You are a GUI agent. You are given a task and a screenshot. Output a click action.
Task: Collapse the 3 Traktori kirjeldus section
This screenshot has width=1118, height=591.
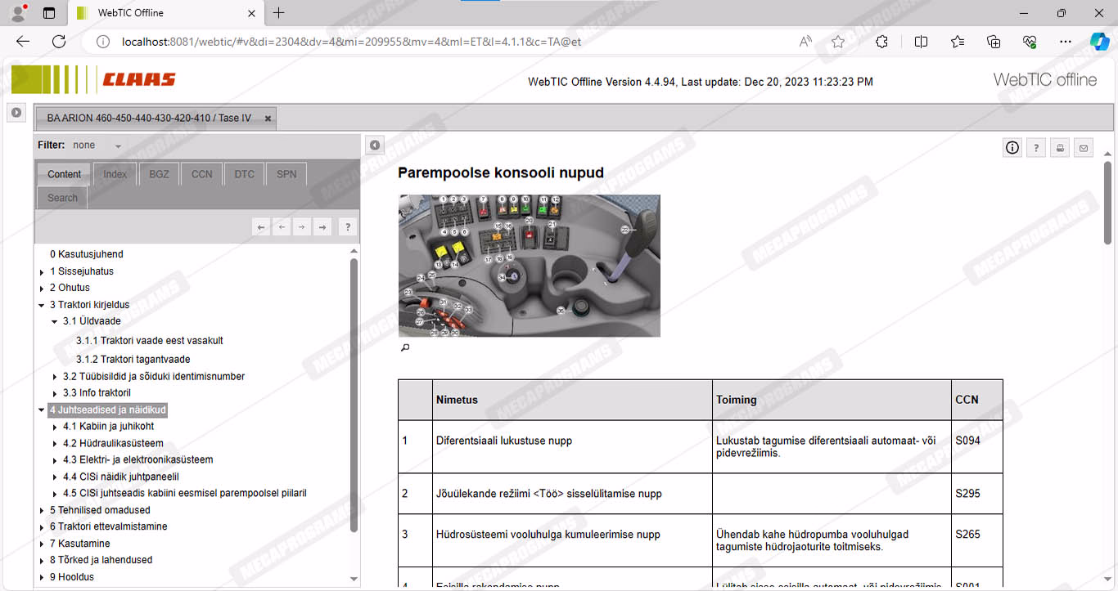click(x=42, y=305)
